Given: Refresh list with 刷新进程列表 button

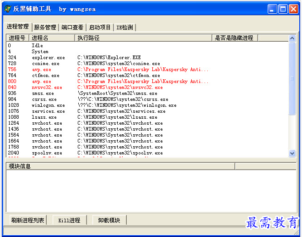Looking at the screenshot, I should tap(28, 220).
